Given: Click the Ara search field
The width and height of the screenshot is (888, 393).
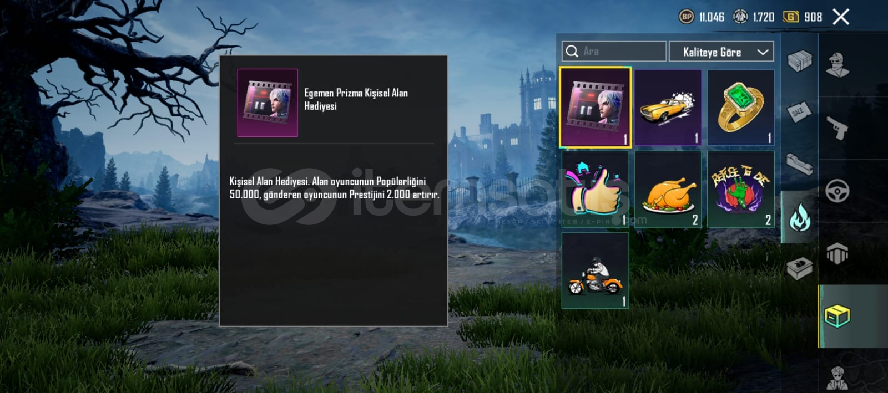Looking at the screenshot, I should pos(614,52).
